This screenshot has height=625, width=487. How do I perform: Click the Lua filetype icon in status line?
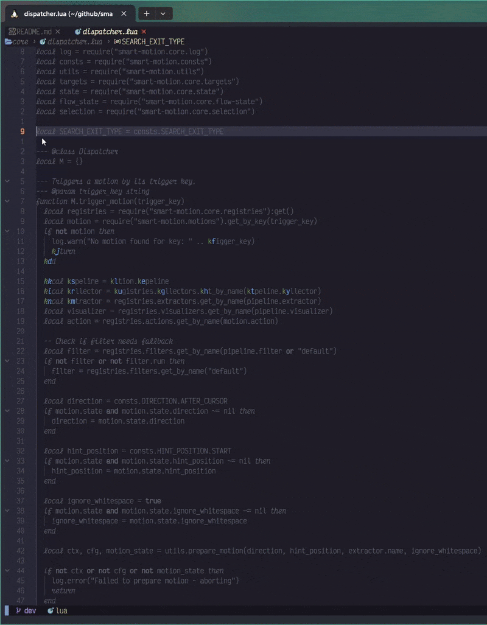(x=51, y=610)
